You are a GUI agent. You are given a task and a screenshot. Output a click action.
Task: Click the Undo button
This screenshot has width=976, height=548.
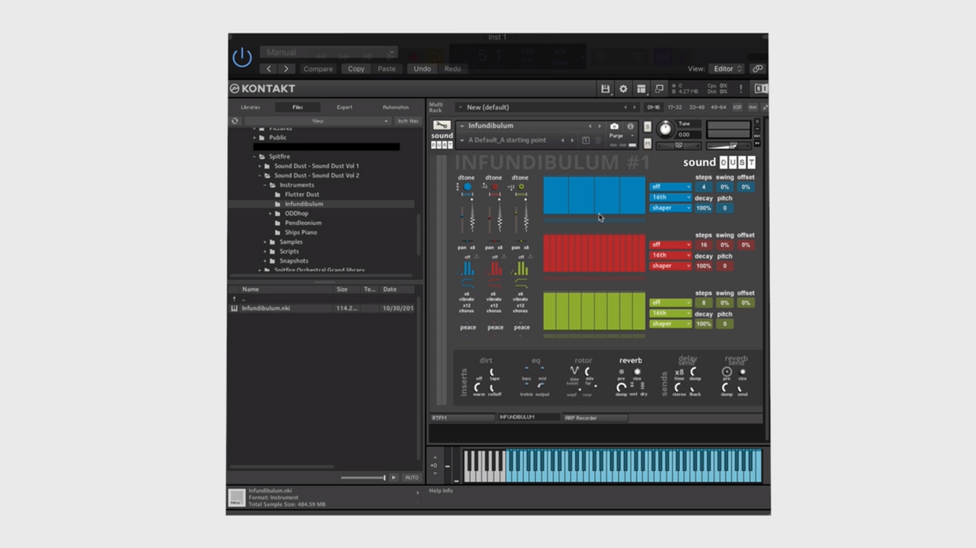(x=422, y=69)
